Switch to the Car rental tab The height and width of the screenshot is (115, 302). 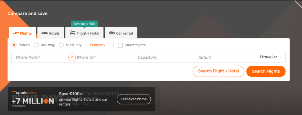121,33
